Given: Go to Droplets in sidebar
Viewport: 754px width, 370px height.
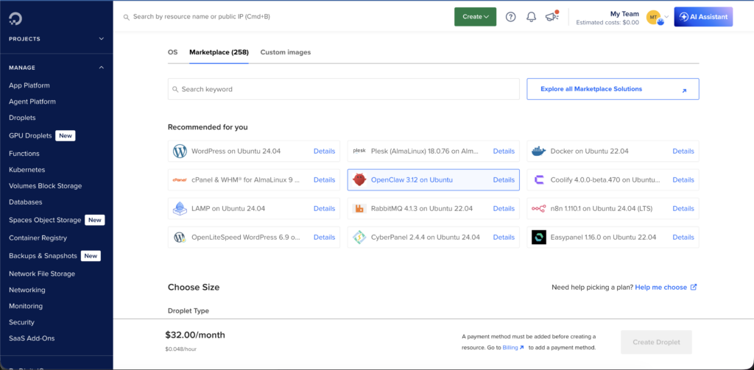Looking at the screenshot, I should (x=22, y=118).
